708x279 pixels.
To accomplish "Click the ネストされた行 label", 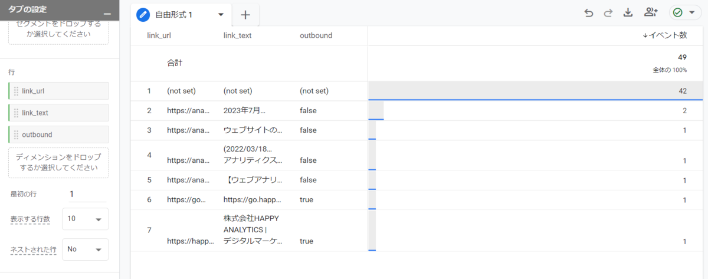I will point(33,250).
